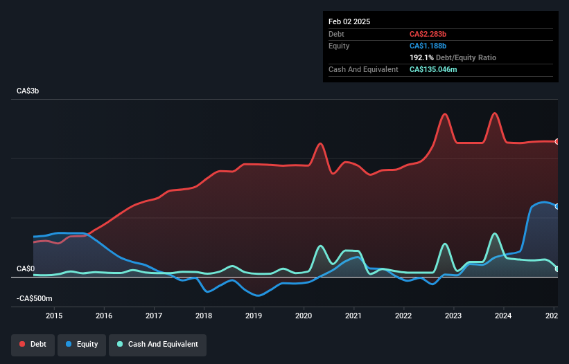Click the CA$0 y-axis label
Viewport: 569px width, 364px height.
(x=26, y=269)
